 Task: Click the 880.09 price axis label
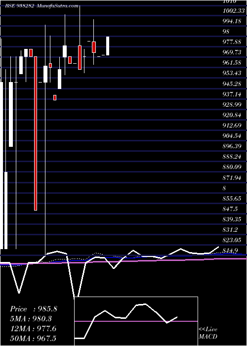(x=232, y=167)
